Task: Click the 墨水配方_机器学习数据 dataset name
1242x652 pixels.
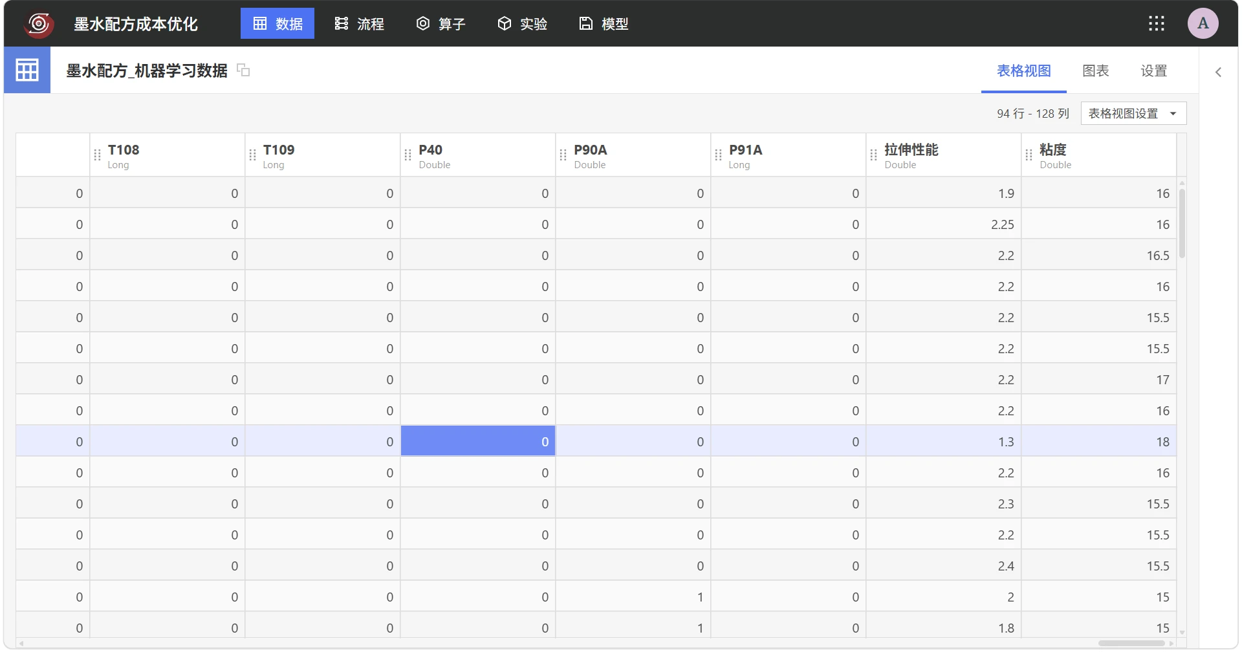Action: coord(147,71)
